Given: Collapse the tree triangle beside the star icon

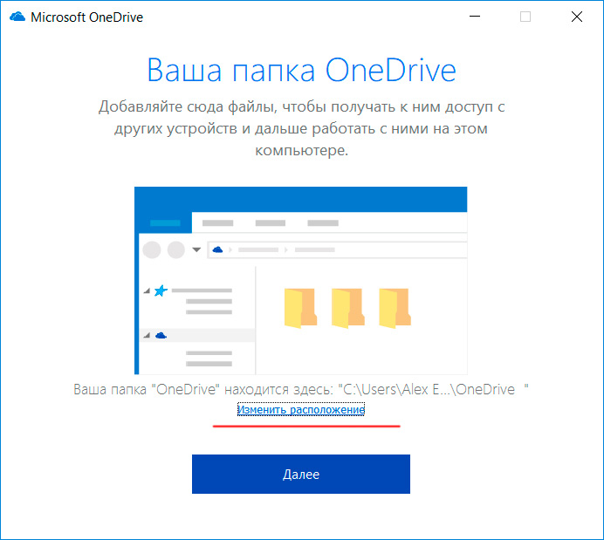Looking at the screenshot, I should [146, 291].
